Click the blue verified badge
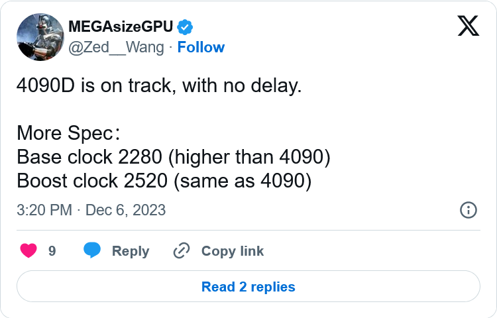 [x=186, y=27]
